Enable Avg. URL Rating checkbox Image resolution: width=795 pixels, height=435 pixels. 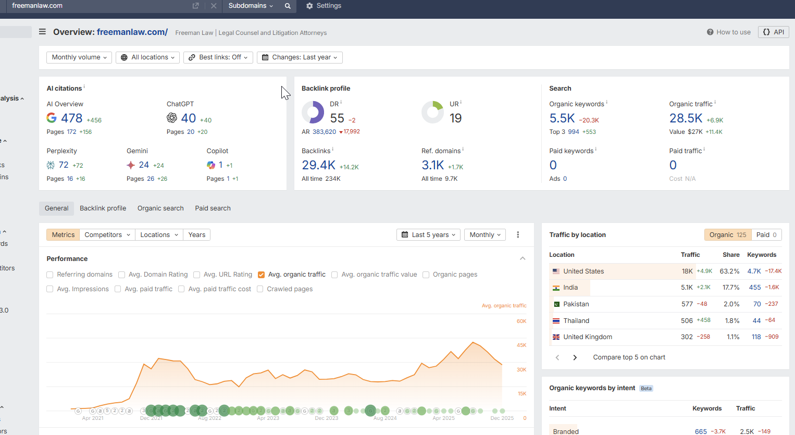click(x=196, y=275)
